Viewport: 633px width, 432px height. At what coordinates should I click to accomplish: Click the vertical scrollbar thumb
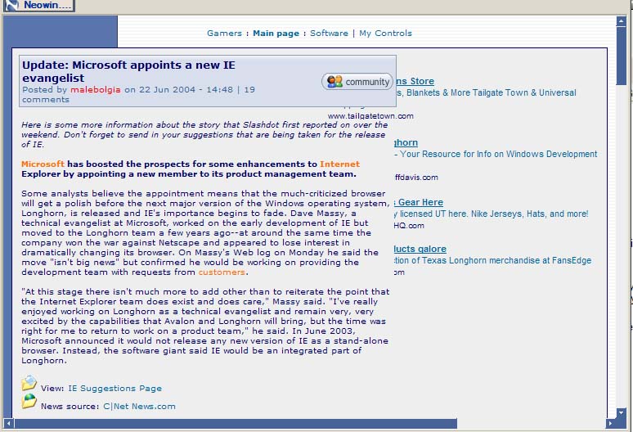[621, 56]
